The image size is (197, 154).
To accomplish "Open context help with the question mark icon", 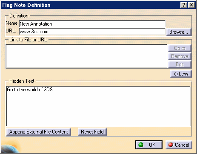I will click(184, 5).
